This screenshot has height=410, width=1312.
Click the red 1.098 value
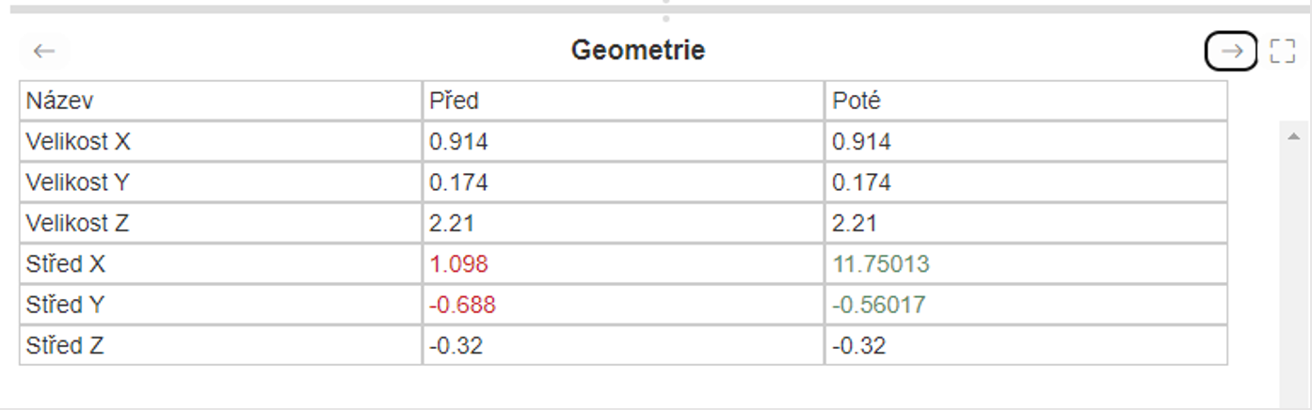tap(458, 264)
